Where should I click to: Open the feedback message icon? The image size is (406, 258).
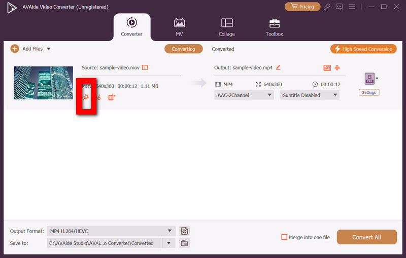(x=339, y=7)
